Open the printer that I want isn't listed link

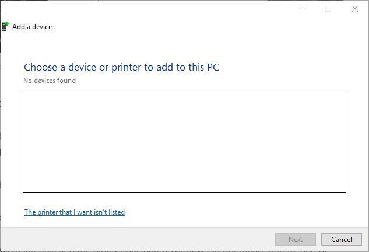click(75, 212)
